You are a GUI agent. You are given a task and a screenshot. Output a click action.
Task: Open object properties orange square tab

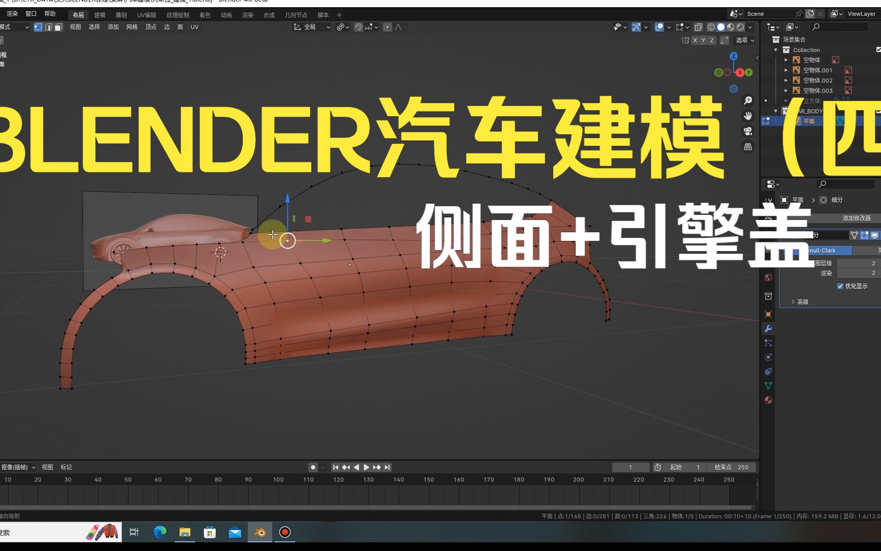(768, 314)
